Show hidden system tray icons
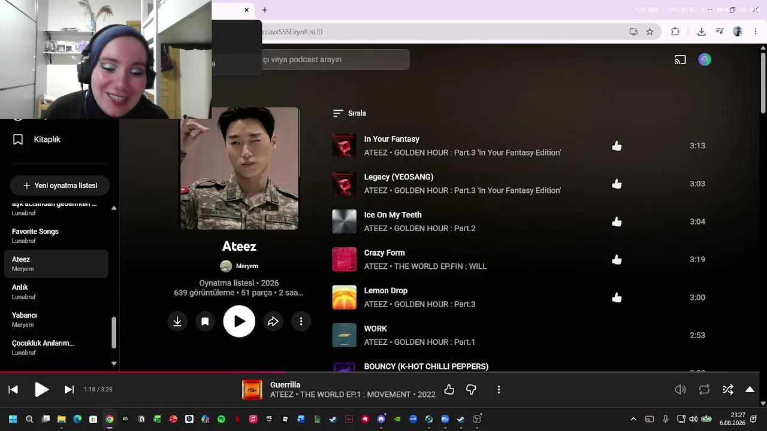Screen dimensions: 767x431 (x=633, y=420)
